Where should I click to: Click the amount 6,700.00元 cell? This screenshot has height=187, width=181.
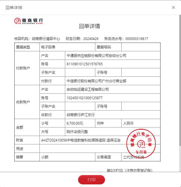point(75,123)
